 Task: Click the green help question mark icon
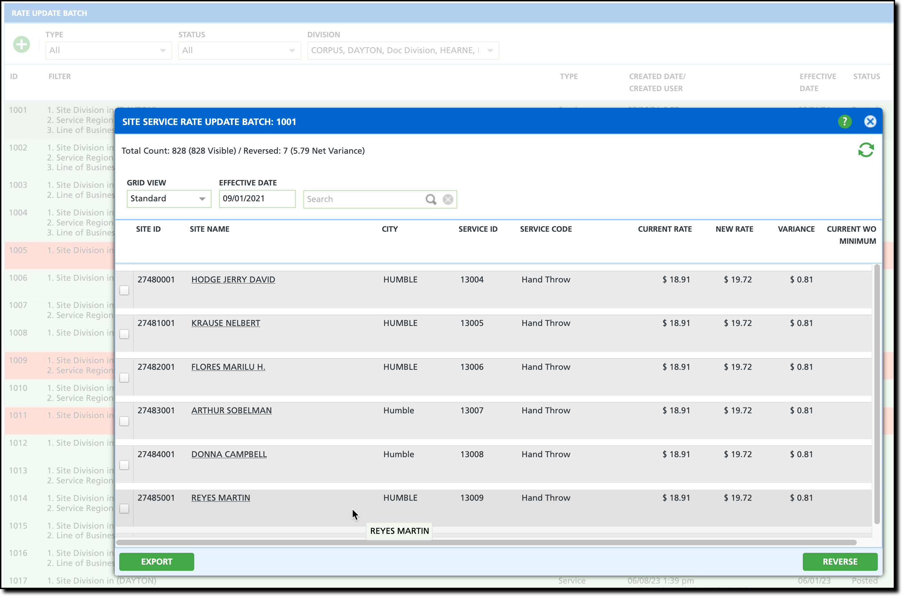coord(844,122)
